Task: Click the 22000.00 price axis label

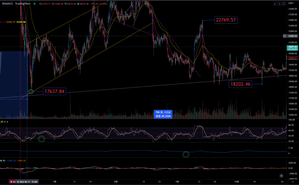Action: 293,31
